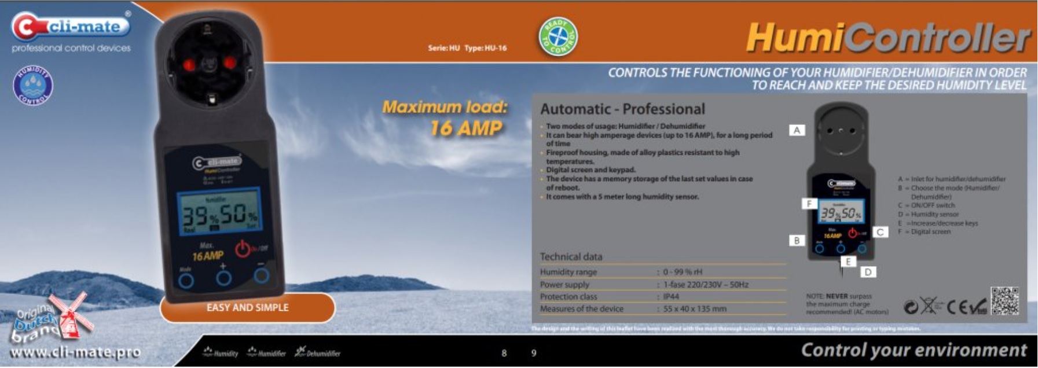Click the '16 AMP' label on the large device

(207, 255)
